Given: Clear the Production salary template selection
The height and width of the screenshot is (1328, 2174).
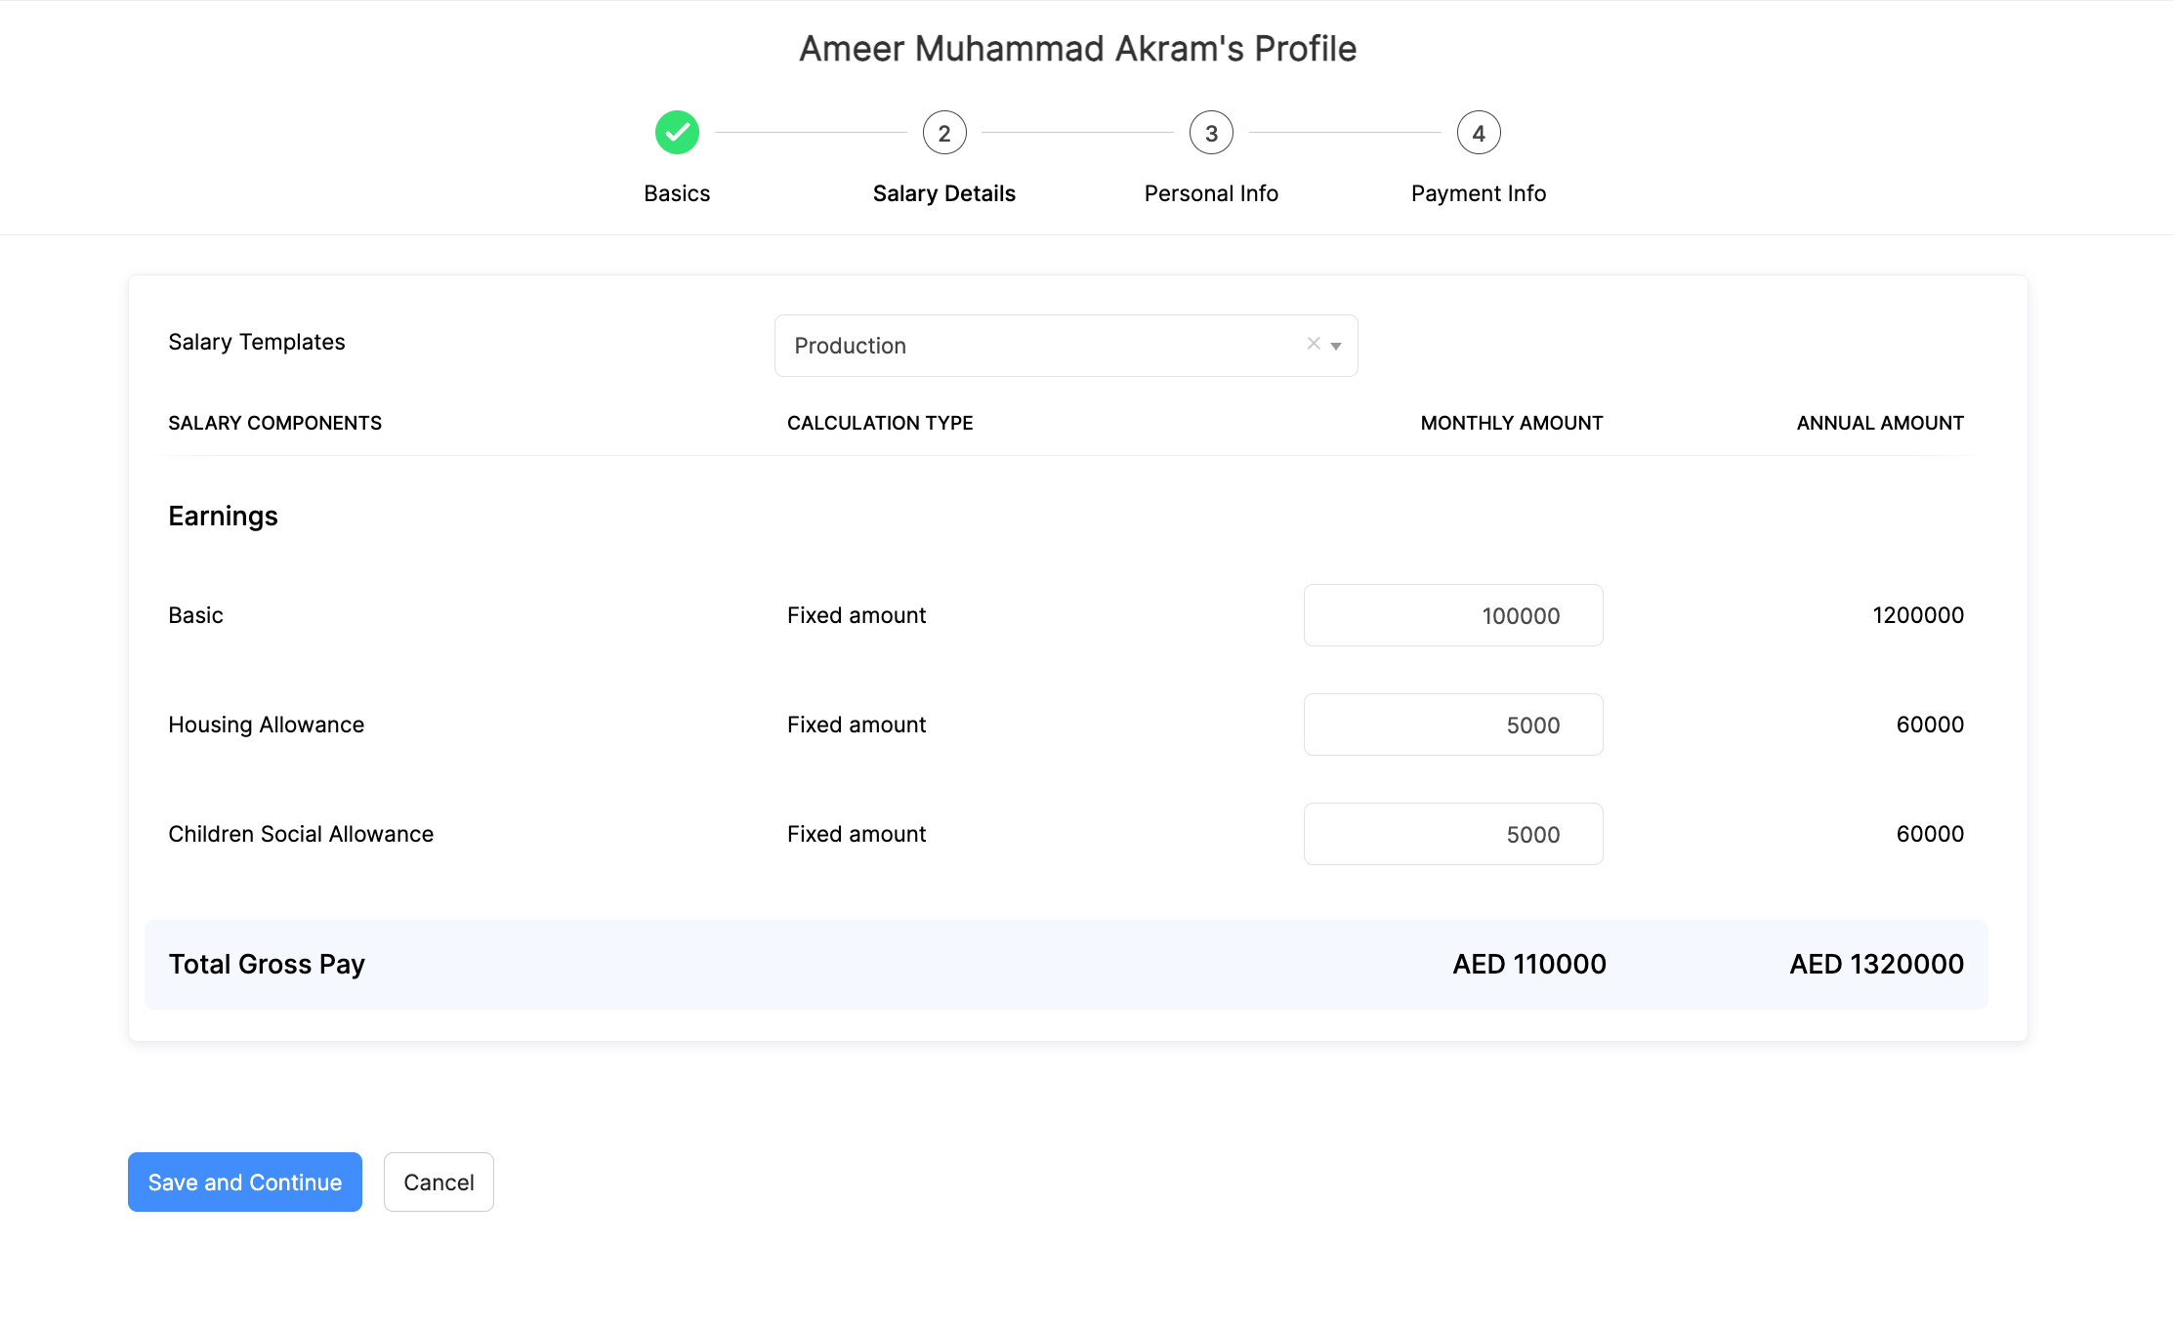Looking at the screenshot, I should (1313, 344).
